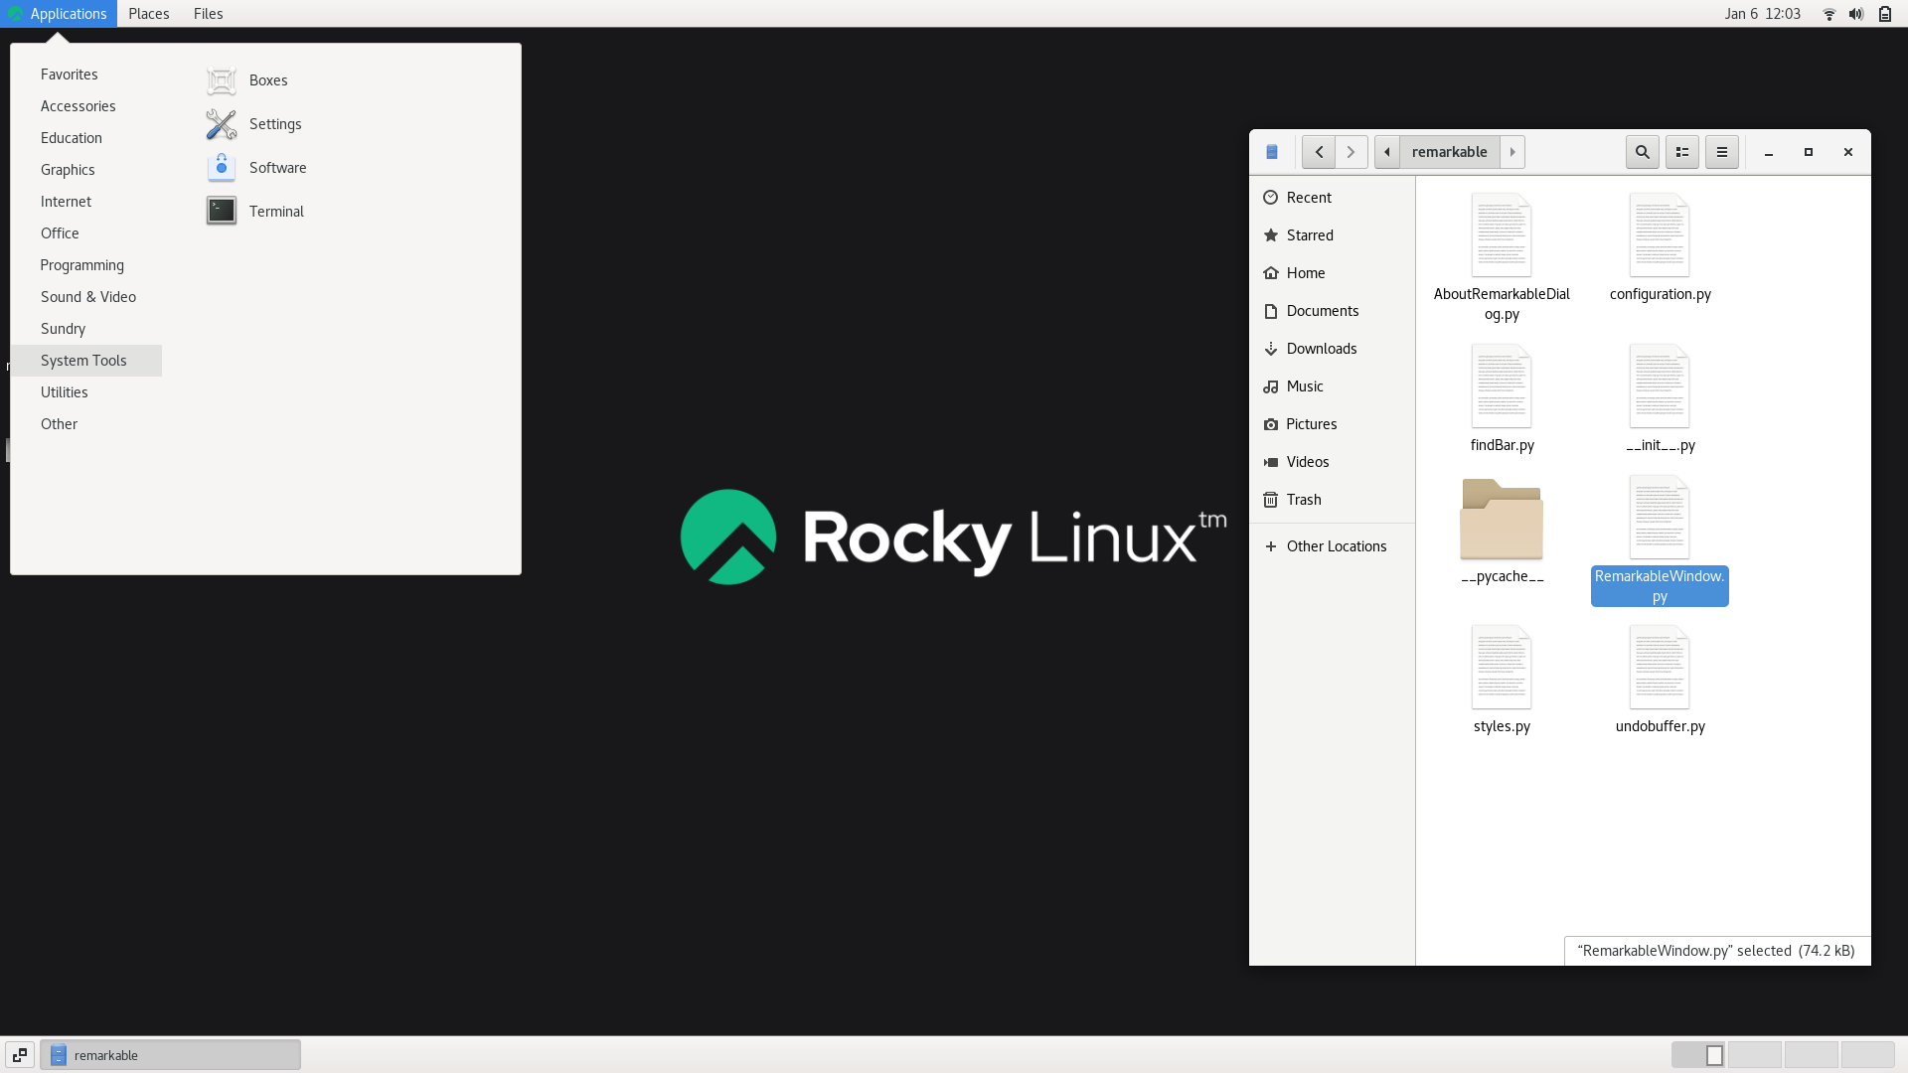The width and height of the screenshot is (1908, 1073).
Task: Expand Other Locations in sidebar
Action: (x=1337, y=545)
